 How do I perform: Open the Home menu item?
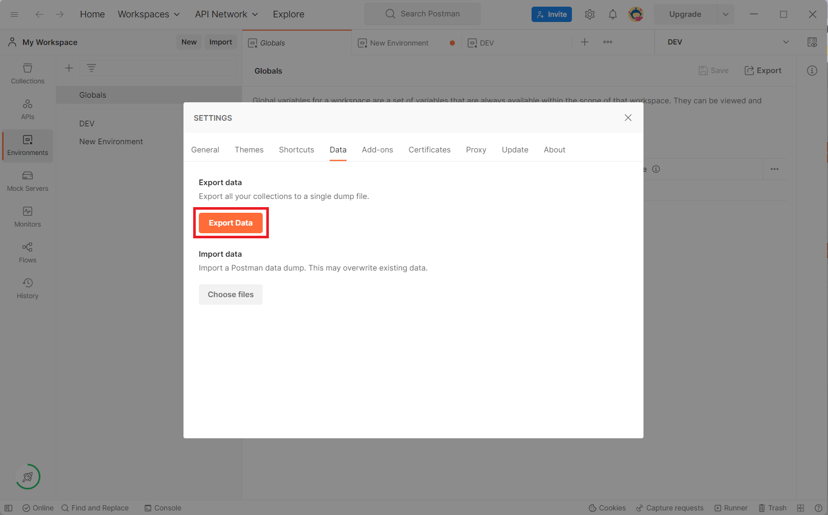point(93,14)
